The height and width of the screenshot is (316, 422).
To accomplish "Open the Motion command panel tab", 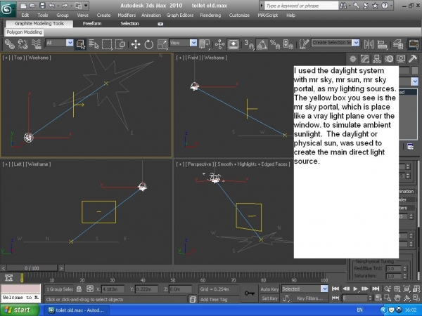I will pyautogui.click(x=389, y=59).
